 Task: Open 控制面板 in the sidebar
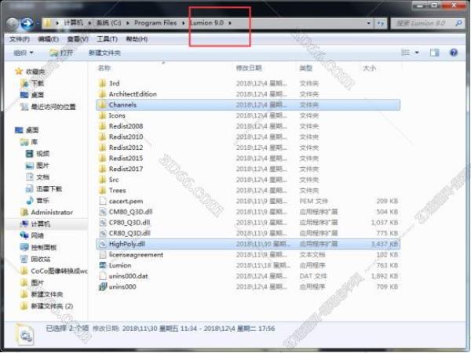click(x=43, y=247)
